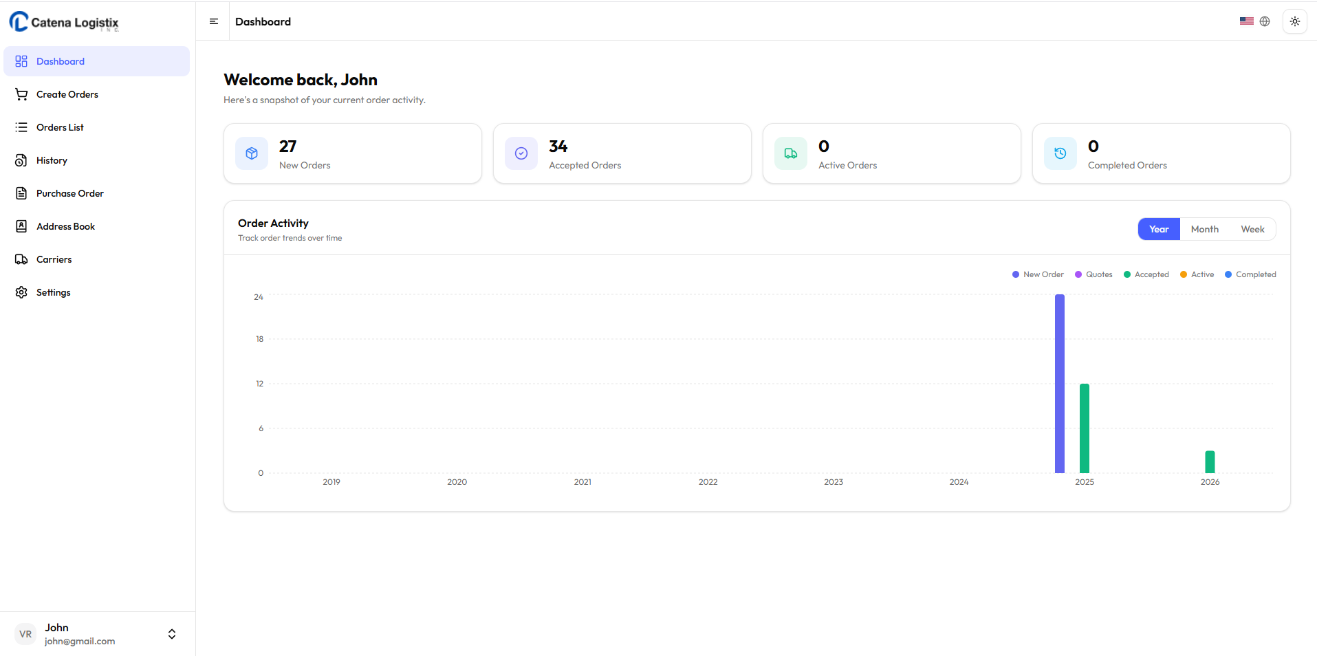Click the Address Book icon
The height and width of the screenshot is (656, 1317).
(21, 226)
